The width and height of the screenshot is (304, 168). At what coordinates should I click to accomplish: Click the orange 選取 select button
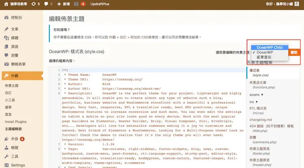294,52
